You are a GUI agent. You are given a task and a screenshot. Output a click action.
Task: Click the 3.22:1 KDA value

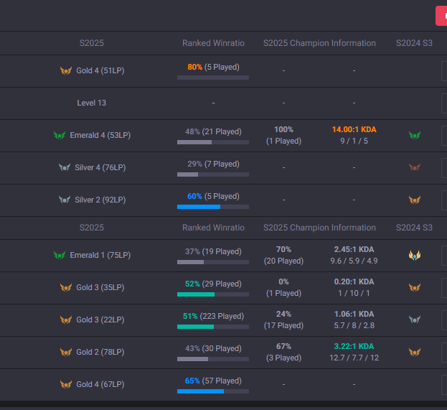click(354, 346)
